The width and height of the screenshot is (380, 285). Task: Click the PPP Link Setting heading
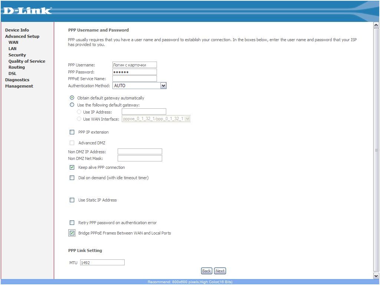click(x=85, y=250)
